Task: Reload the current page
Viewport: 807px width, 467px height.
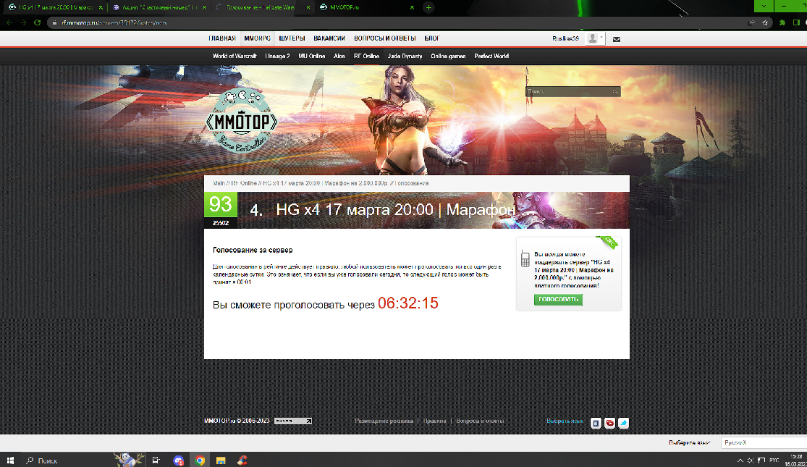Action: 37,22
